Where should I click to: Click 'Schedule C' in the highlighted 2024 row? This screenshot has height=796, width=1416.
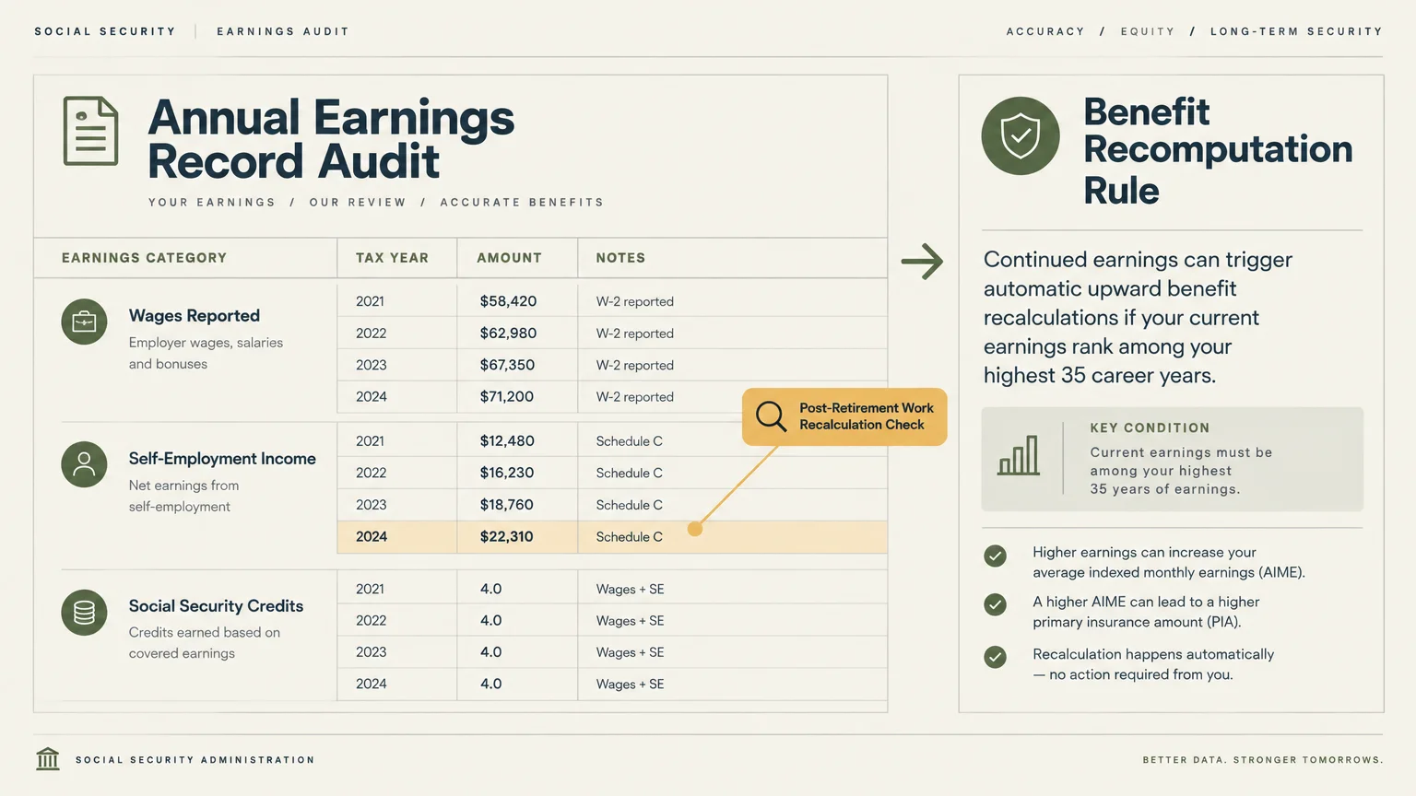coord(629,537)
